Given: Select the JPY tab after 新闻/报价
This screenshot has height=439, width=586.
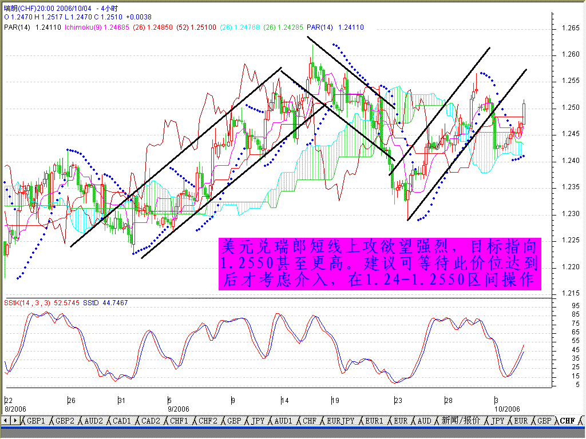Looking at the screenshot, I should coord(497,421).
